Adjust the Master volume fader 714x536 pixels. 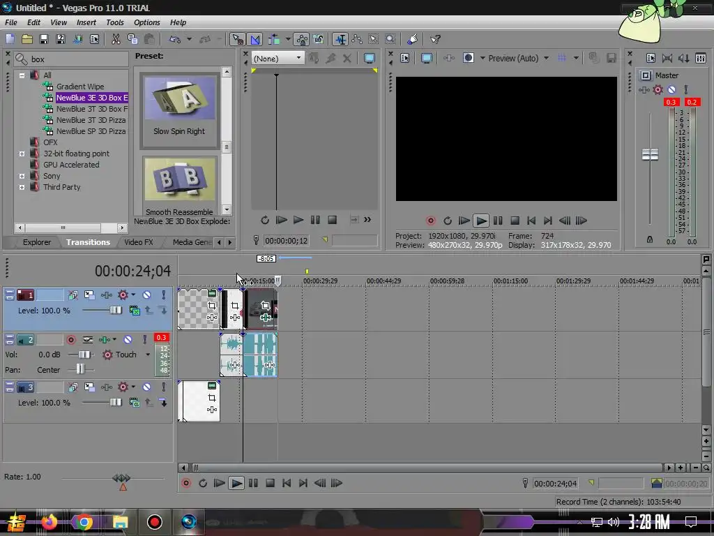650,154
